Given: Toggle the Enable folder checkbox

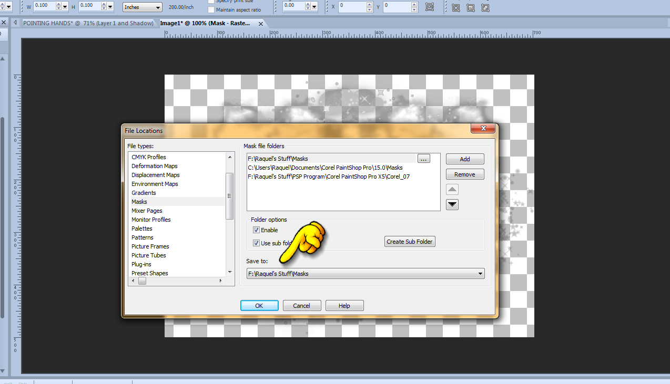Looking at the screenshot, I should click(256, 230).
